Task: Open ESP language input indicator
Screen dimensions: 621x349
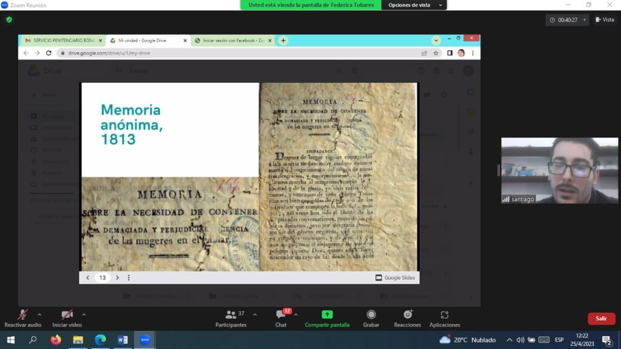Action: pyautogui.click(x=559, y=340)
